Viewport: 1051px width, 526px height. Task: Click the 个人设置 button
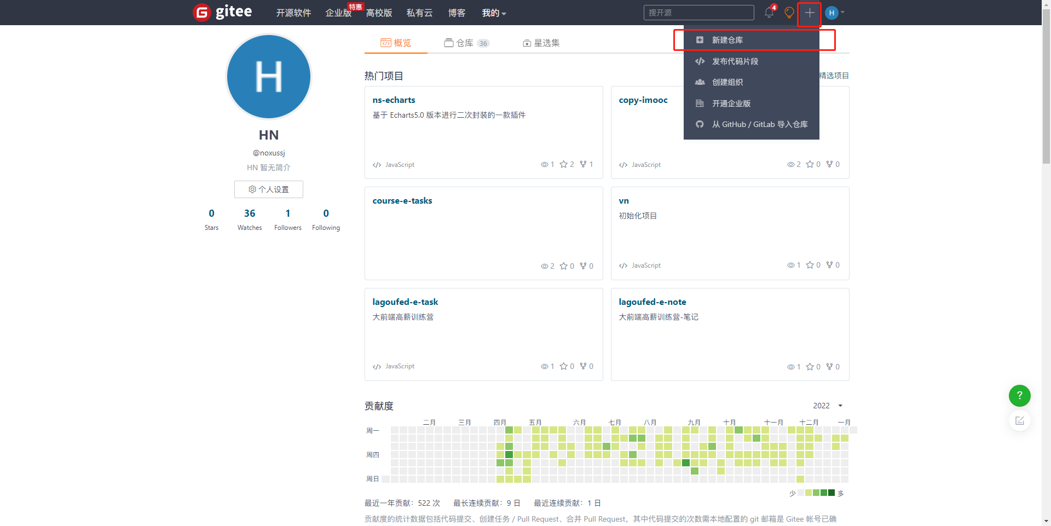269,189
